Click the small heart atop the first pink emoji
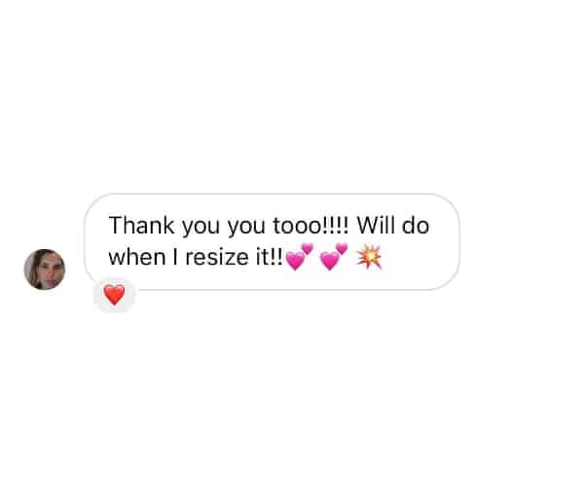584x504 pixels. [308, 248]
